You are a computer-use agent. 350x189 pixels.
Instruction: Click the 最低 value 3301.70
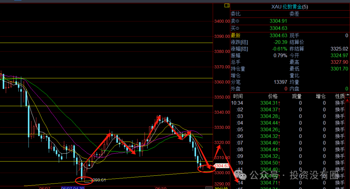[339, 69]
